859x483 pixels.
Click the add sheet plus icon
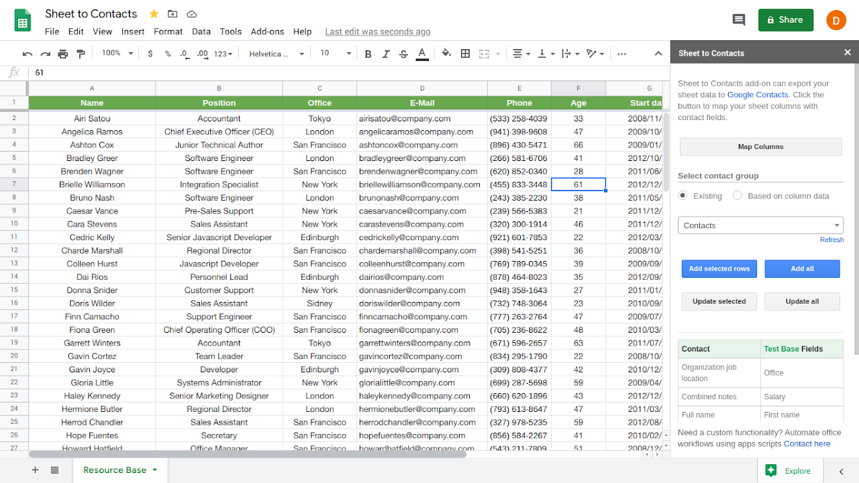tap(36, 470)
